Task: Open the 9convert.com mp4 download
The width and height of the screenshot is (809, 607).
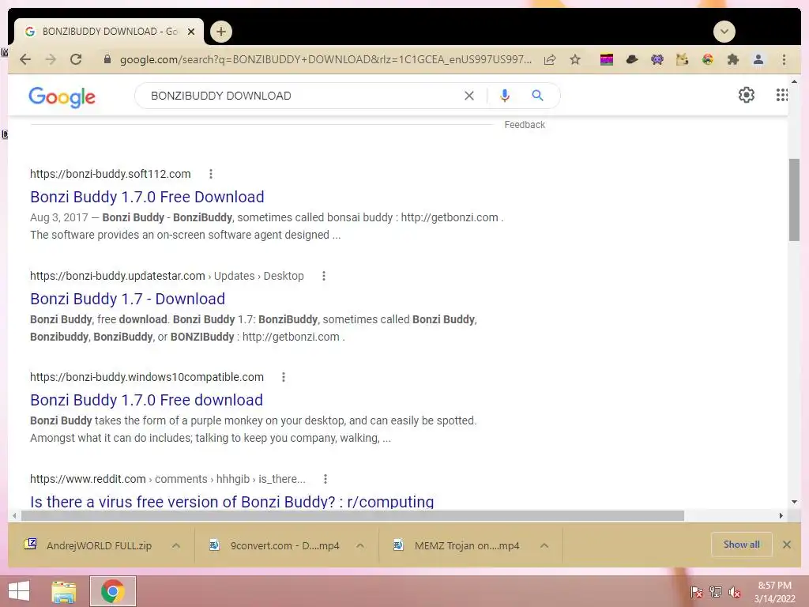Action: [x=275, y=545]
